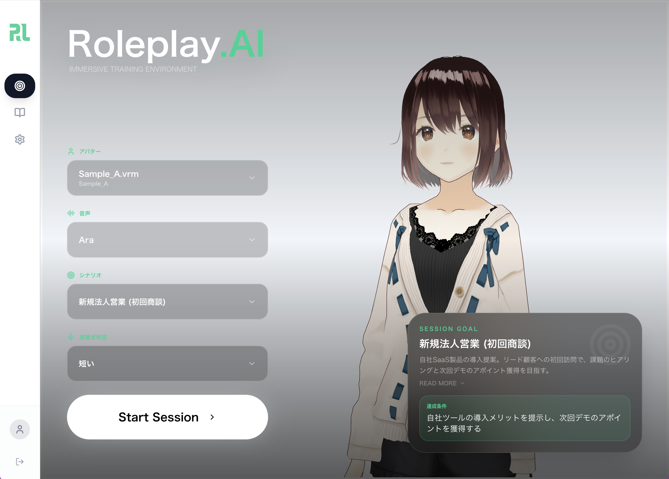The height and width of the screenshot is (479, 669).
Task: Open the book library icon in sidebar
Action: (20, 113)
